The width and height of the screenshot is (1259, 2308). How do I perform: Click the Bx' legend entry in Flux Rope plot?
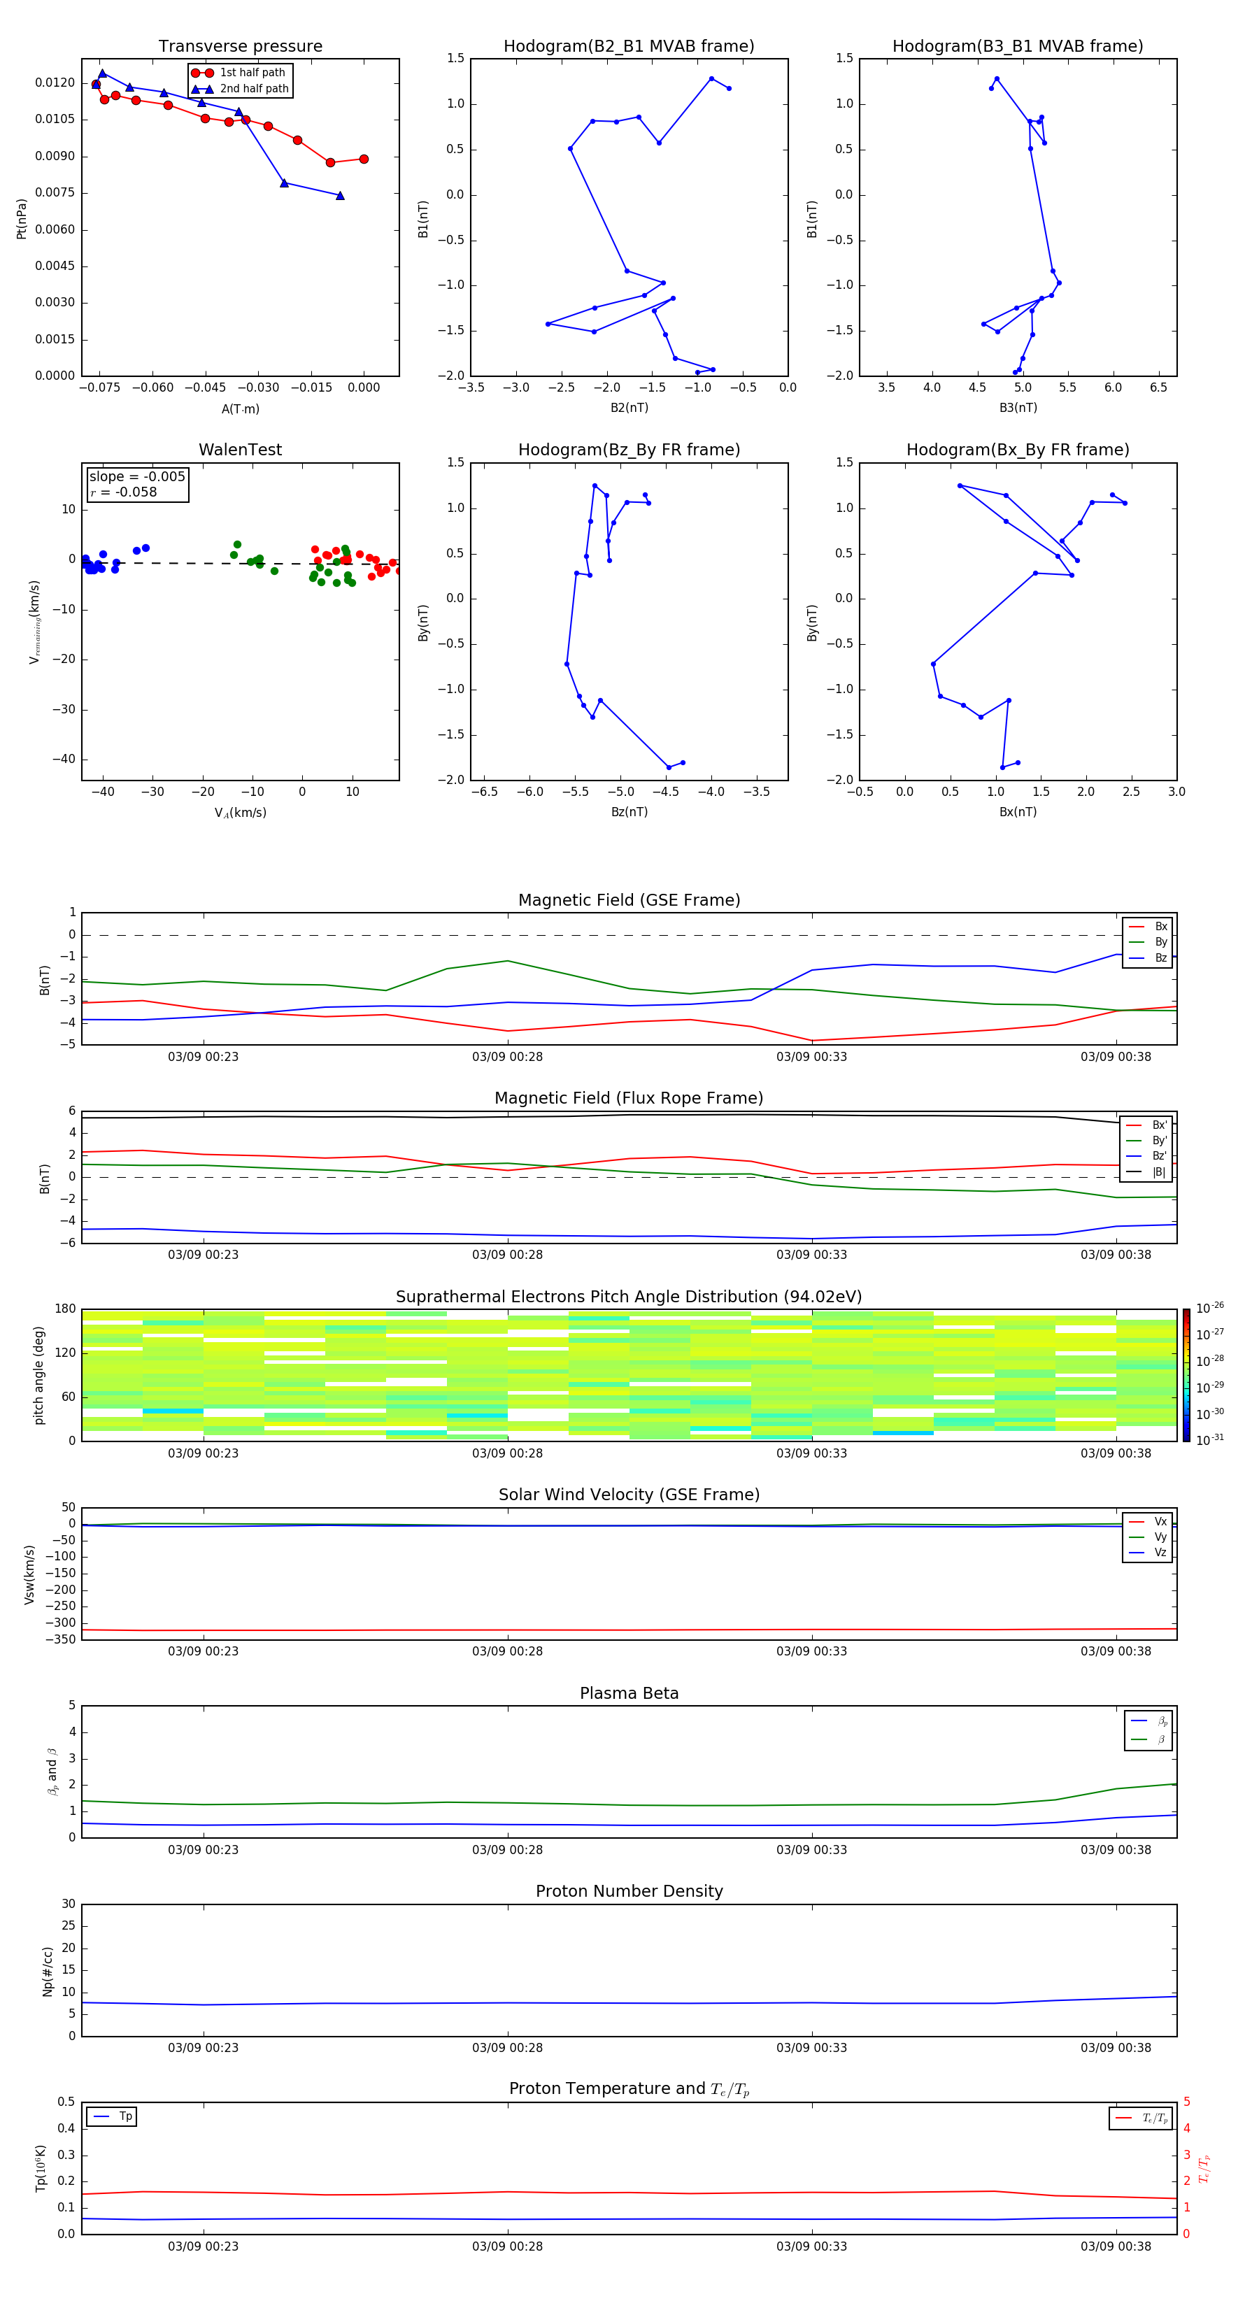tap(1147, 1125)
